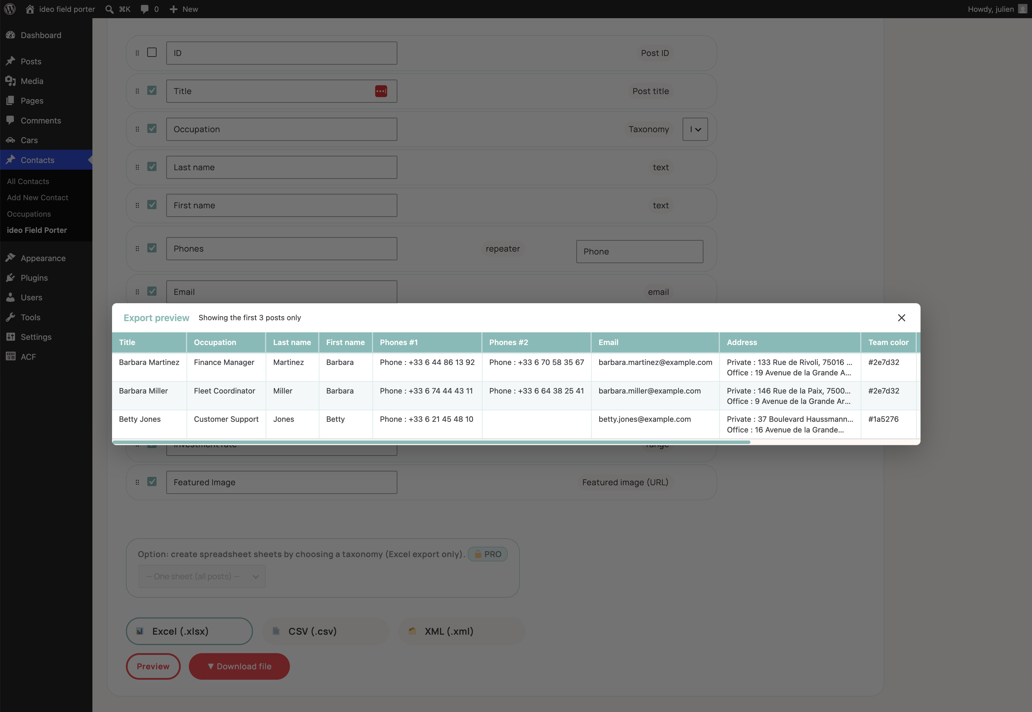Select XML (.xml) export format
This screenshot has height=712, width=1032.
[462, 631]
